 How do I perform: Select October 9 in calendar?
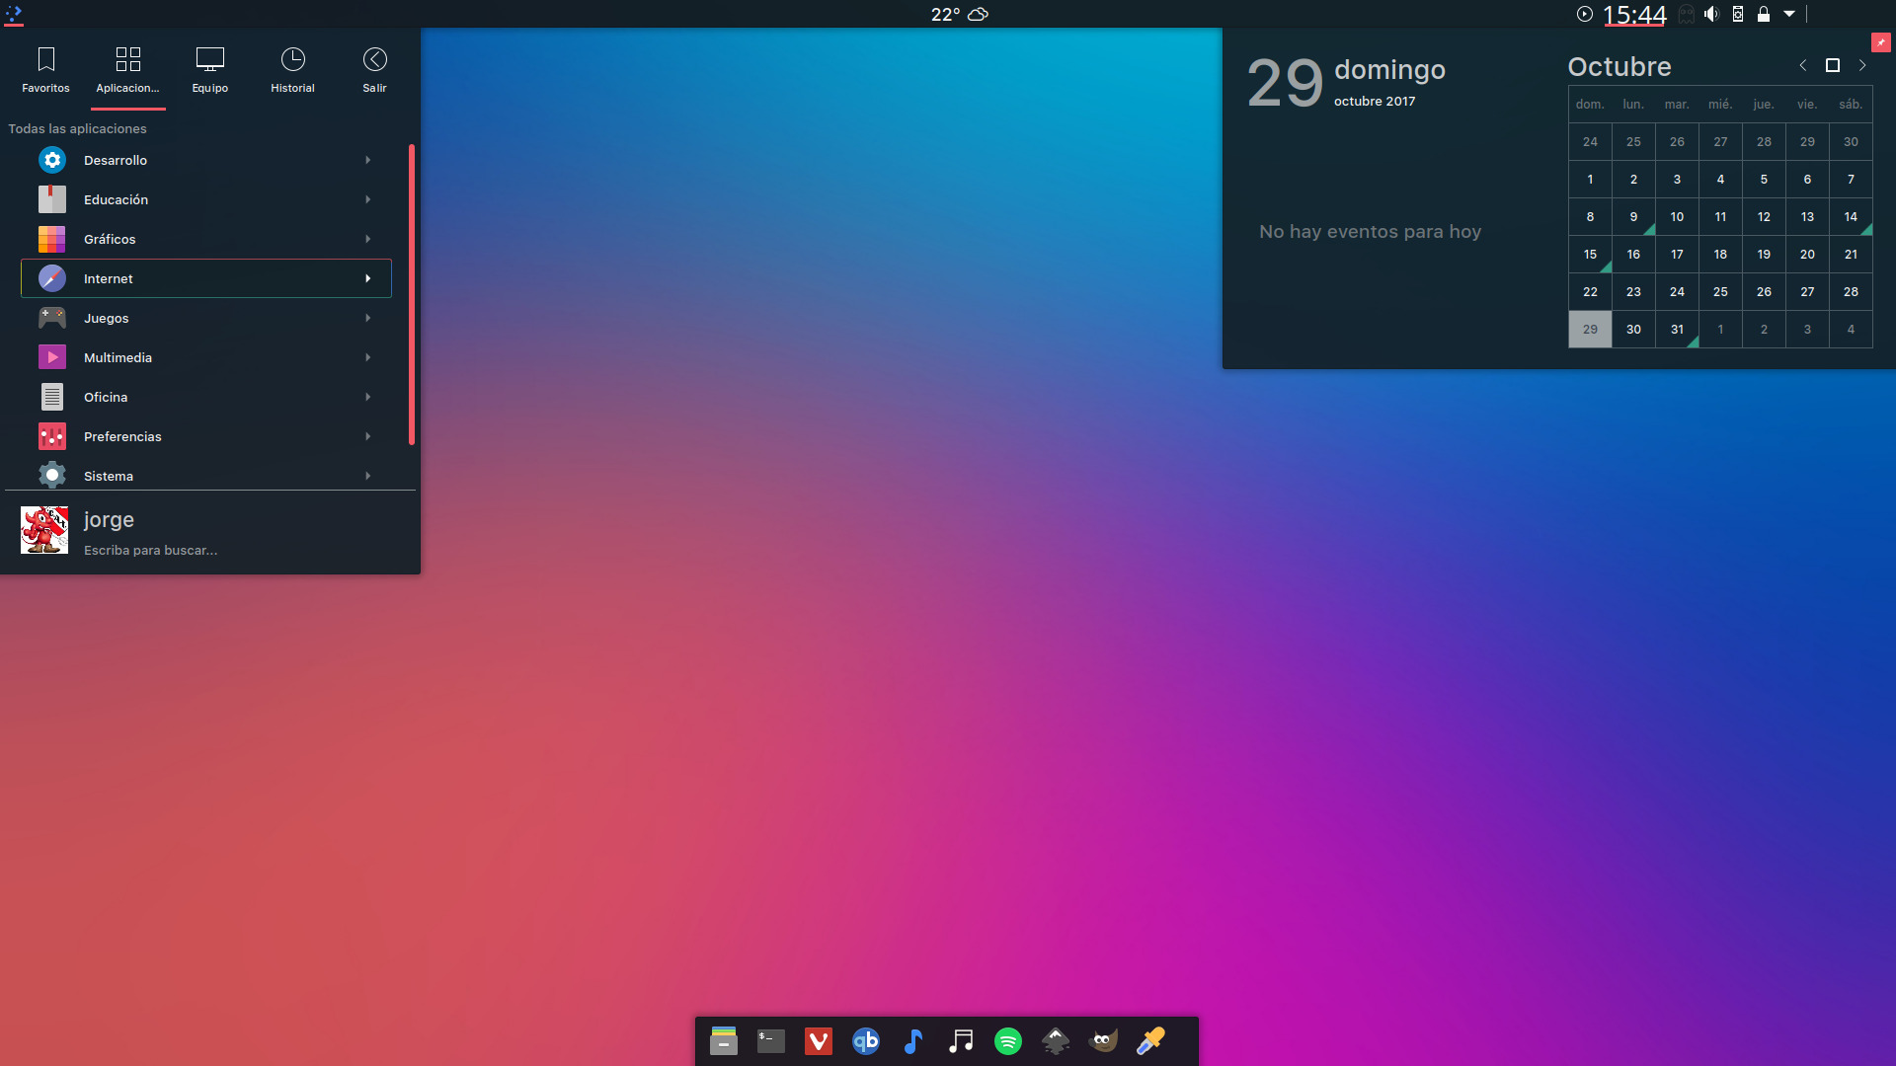[1633, 217]
